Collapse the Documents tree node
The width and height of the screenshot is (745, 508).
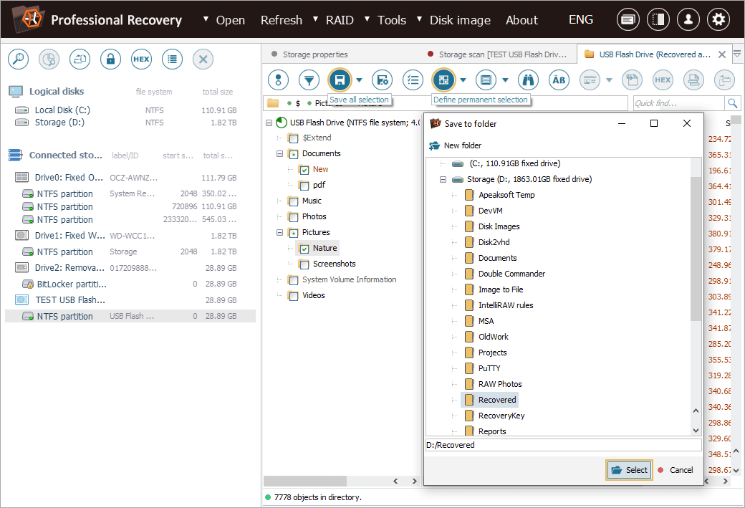click(280, 154)
